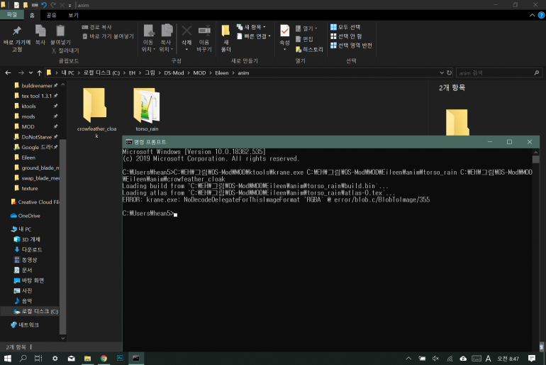Select OneDrive in the sidebar

[x=29, y=215]
